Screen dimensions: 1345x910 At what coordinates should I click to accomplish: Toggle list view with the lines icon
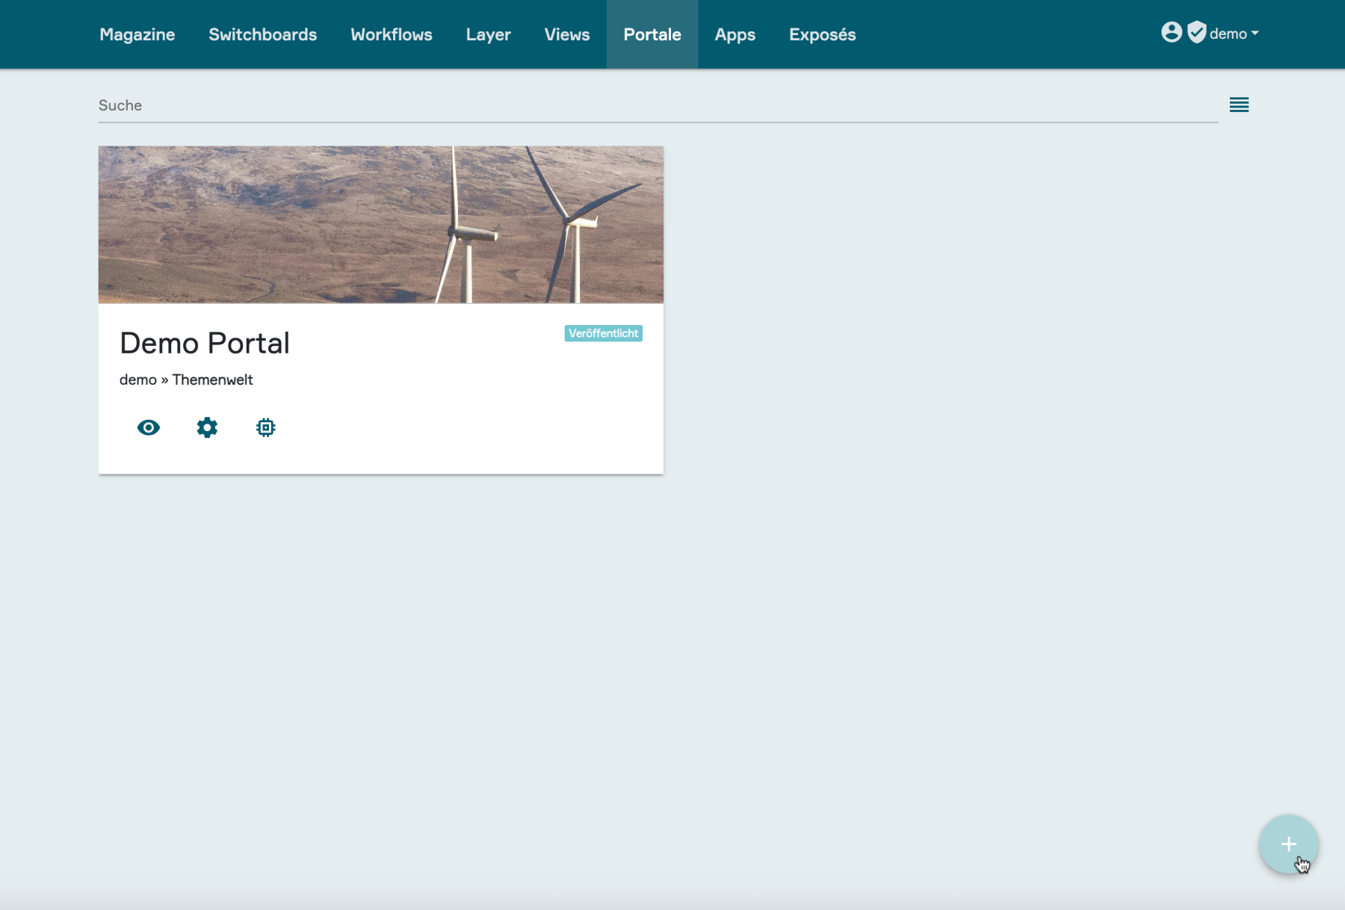(1239, 105)
